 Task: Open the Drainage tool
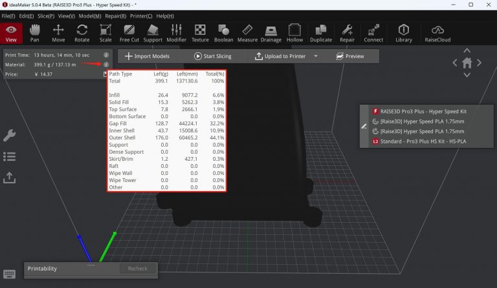[271, 34]
